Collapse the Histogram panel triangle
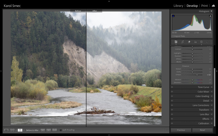The width and height of the screenshot is (218, 136). pyautogui.click(x=211, y=11)
